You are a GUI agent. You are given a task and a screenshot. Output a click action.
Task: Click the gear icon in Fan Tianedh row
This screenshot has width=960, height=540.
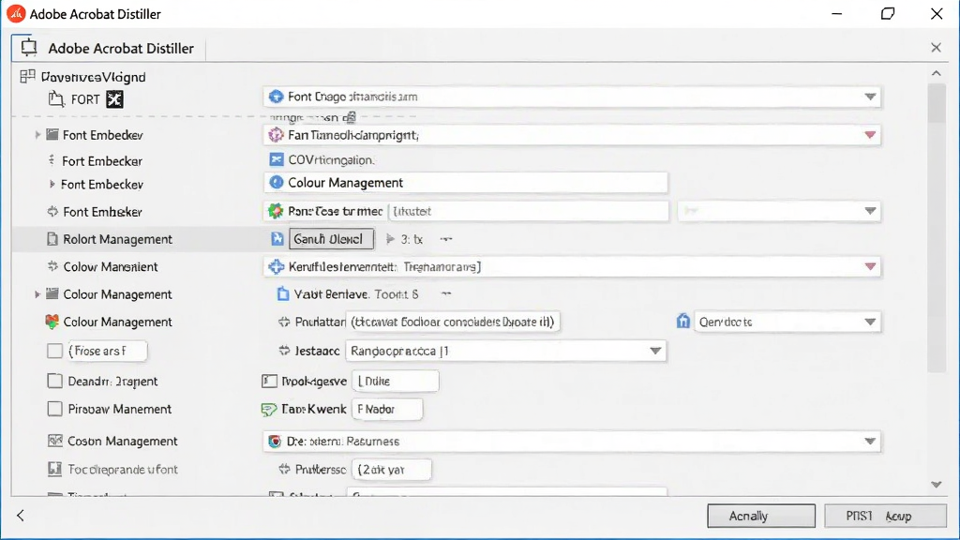(x=277, y=135)
